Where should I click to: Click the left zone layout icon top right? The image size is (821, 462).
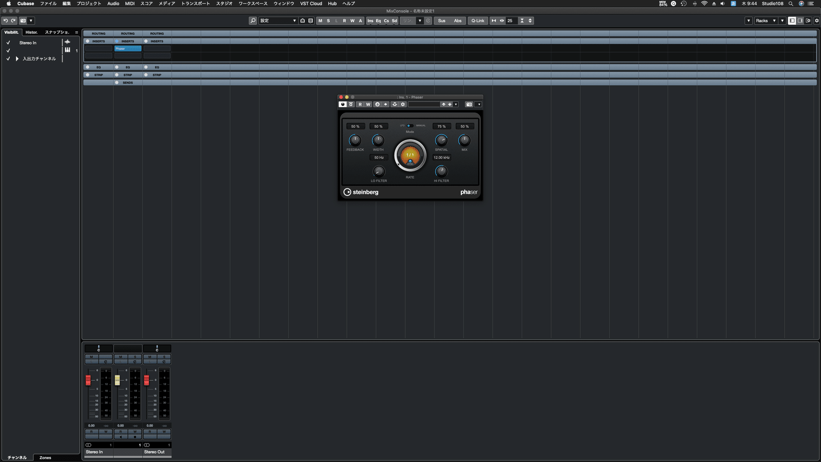coord(792,21)
